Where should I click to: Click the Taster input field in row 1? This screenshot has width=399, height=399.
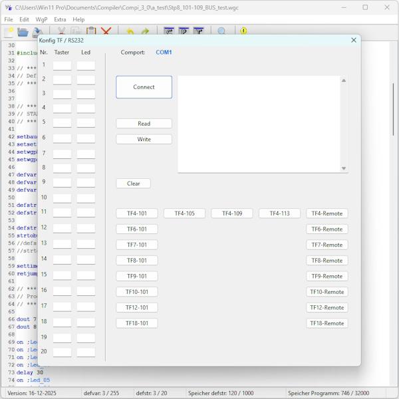tap(62, 66)
